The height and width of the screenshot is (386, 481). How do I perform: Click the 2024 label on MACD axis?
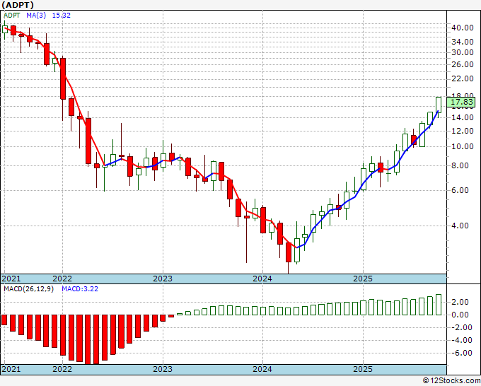[x=262, y=369]
